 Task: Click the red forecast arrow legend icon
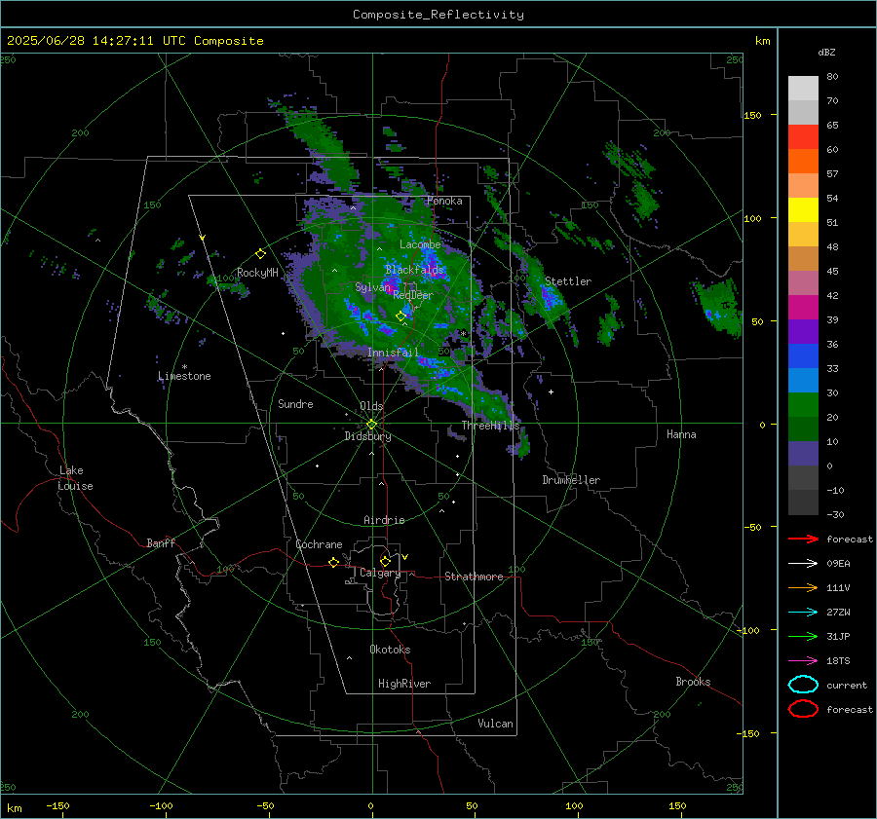click(x=803, y=539)
